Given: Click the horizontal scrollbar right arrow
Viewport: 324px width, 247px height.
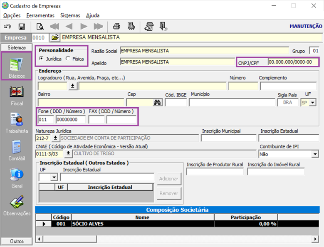Looking at the screenshot, I should coord(315,239).
